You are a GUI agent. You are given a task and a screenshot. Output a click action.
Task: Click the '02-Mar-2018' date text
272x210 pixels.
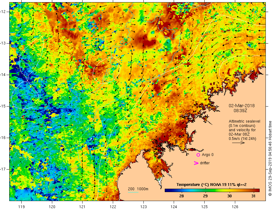tap(241, 106)
